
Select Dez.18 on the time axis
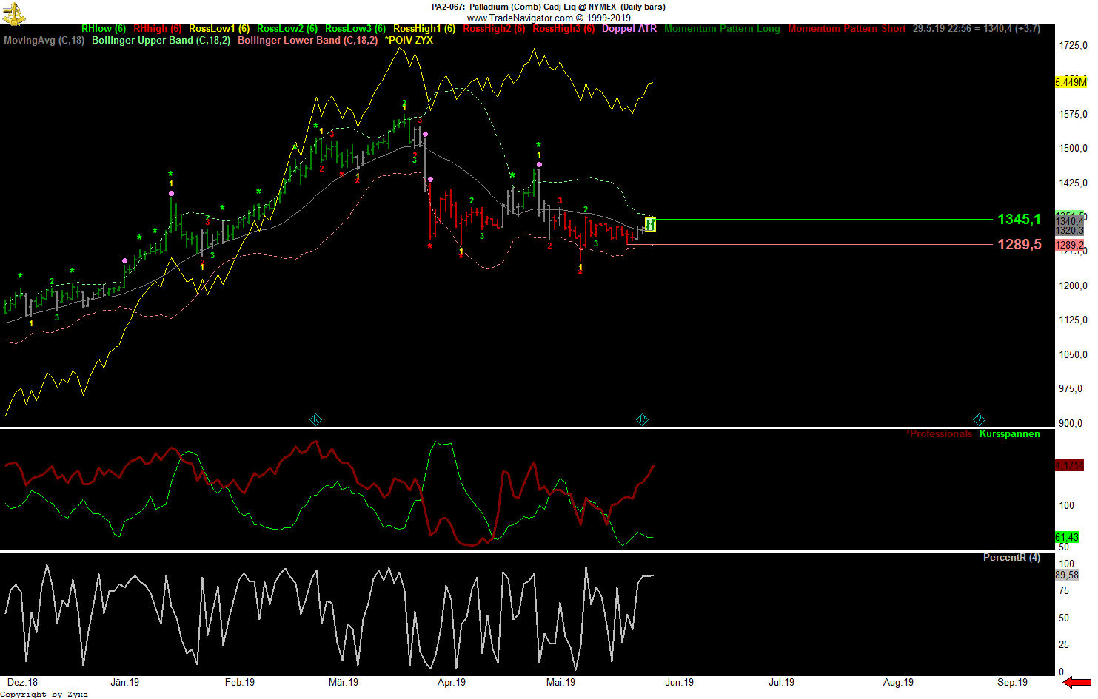pyautogui.click(x=22, y=683)
